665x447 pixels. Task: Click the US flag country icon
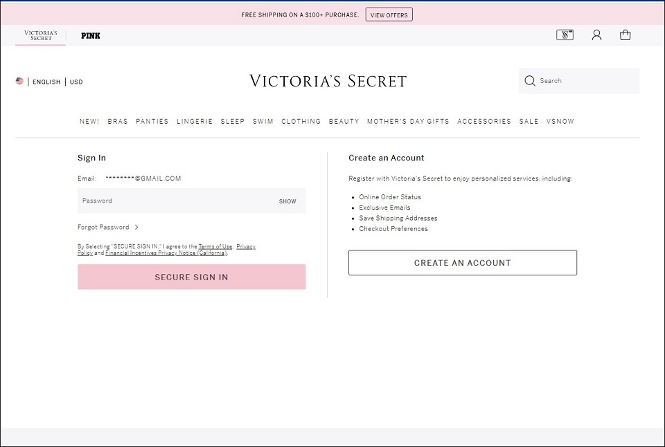(x=19, y=81)
